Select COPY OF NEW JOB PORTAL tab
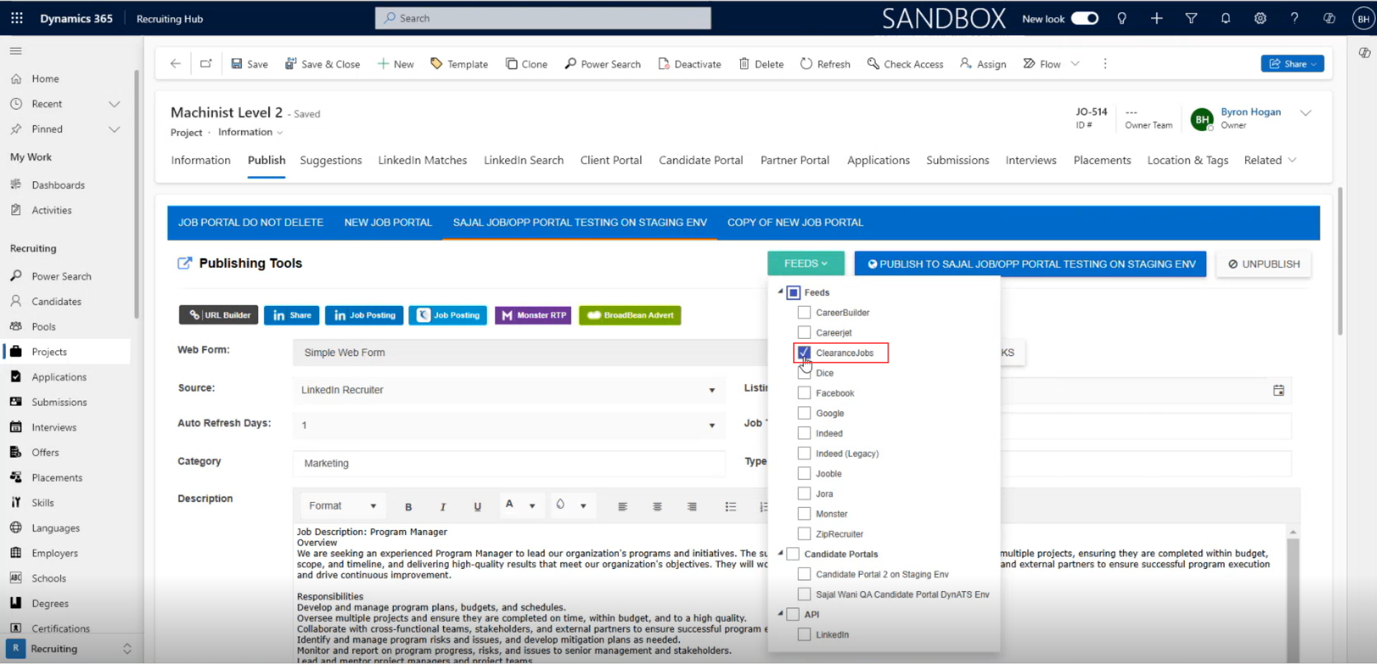 click(795, 223)
